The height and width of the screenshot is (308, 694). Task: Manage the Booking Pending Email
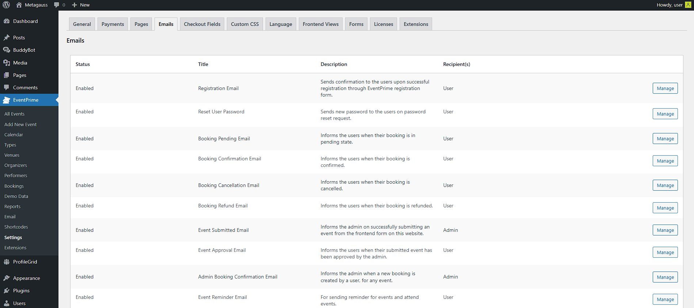665,139
